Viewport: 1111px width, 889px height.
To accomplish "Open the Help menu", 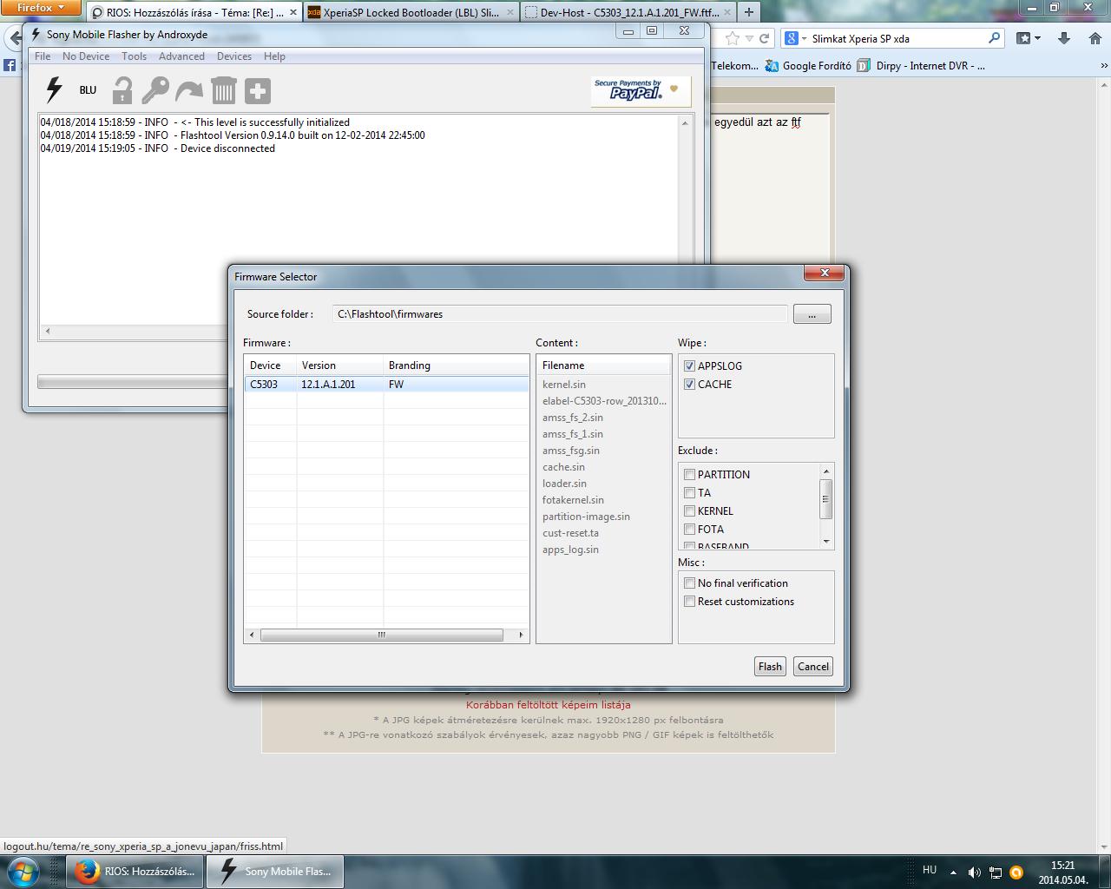I will click(x=274, y=56).
